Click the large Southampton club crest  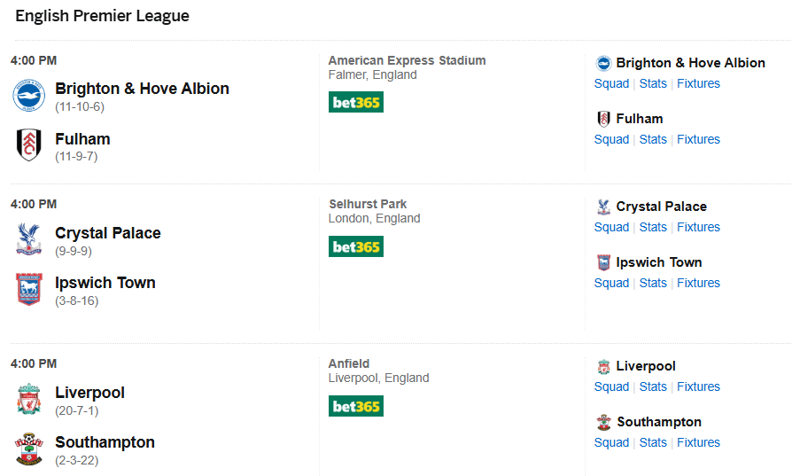click(29, 449)
